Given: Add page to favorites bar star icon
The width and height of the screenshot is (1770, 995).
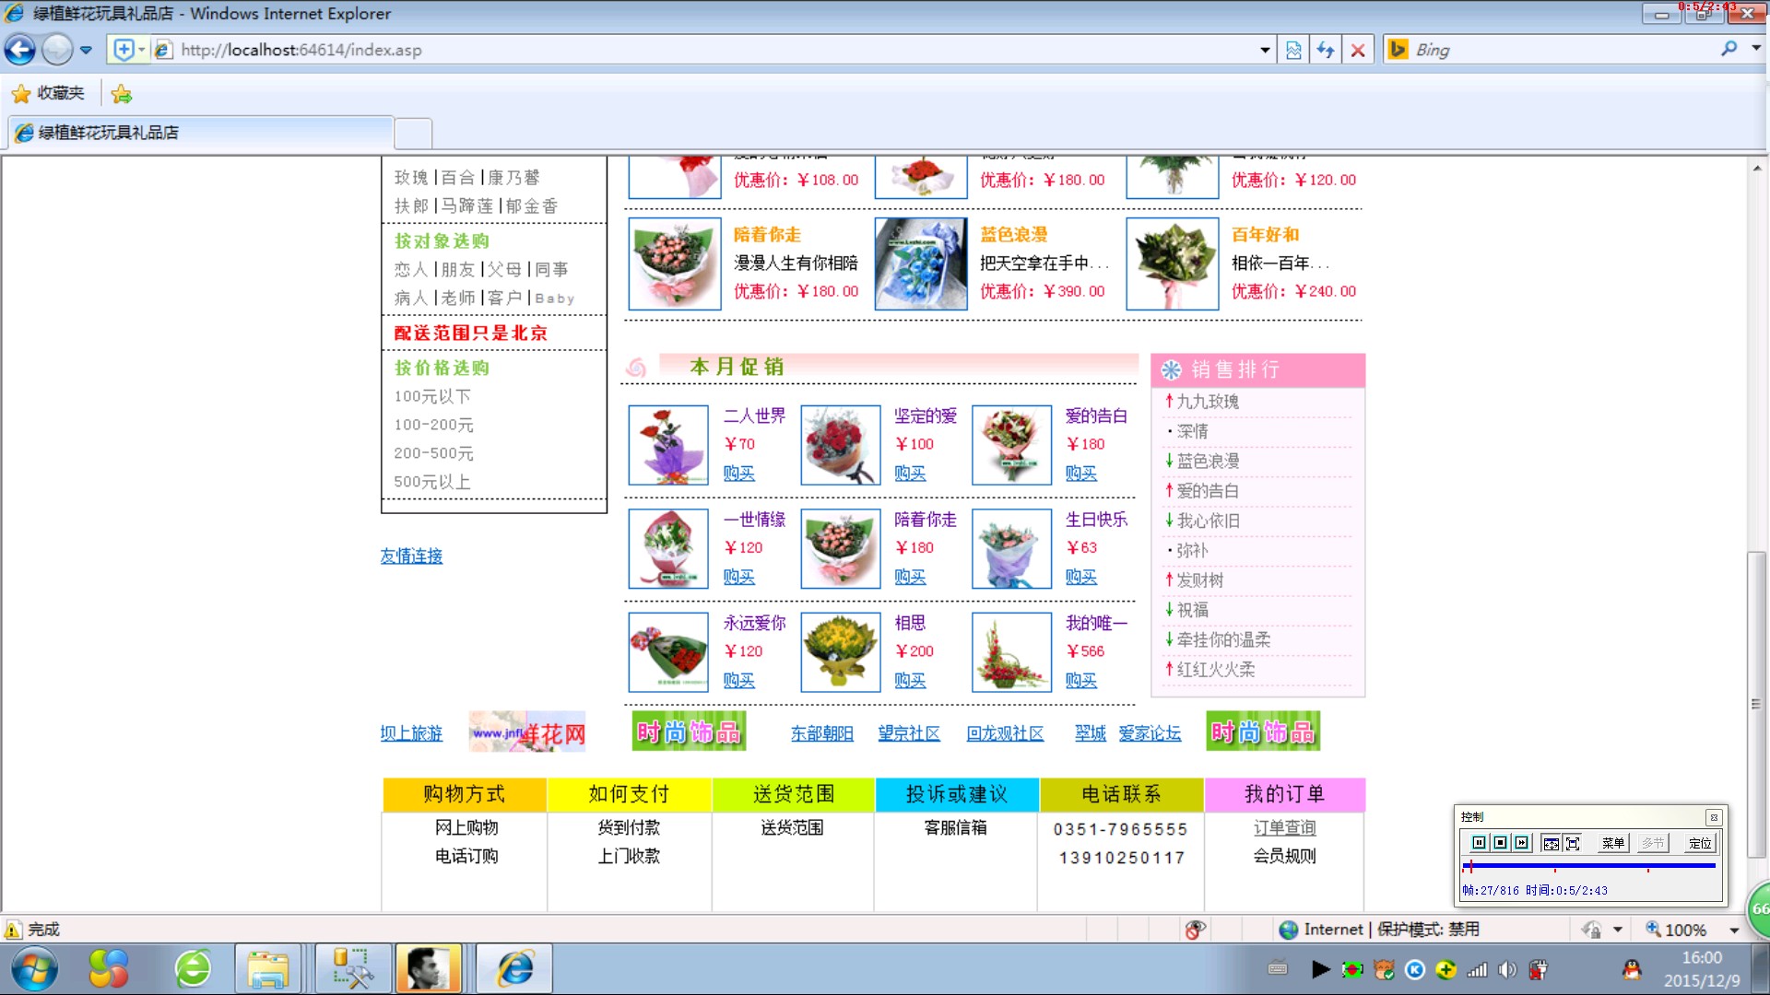Looking at the screenshot, I should pos(121,93).
